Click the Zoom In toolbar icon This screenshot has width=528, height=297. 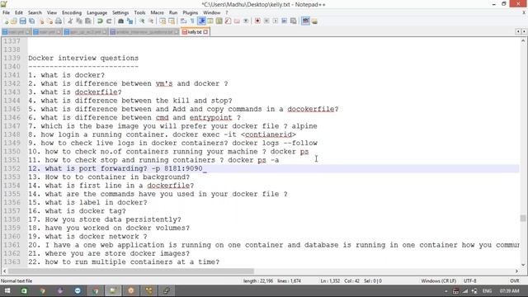coord(142,21)
